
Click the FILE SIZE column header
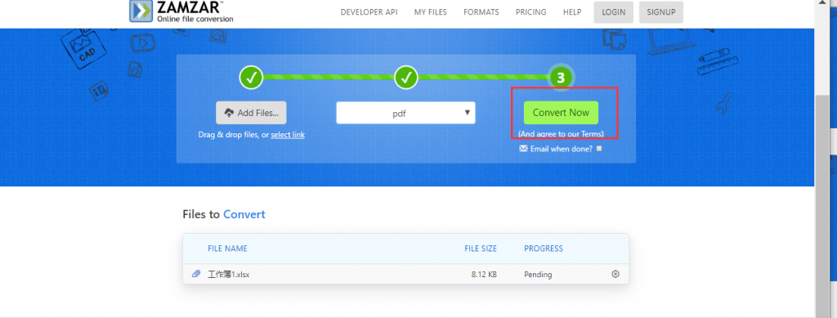point(481,248)
